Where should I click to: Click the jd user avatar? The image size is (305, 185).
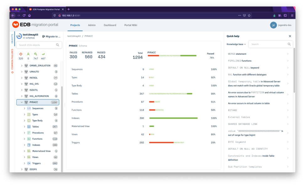point(273,25)
